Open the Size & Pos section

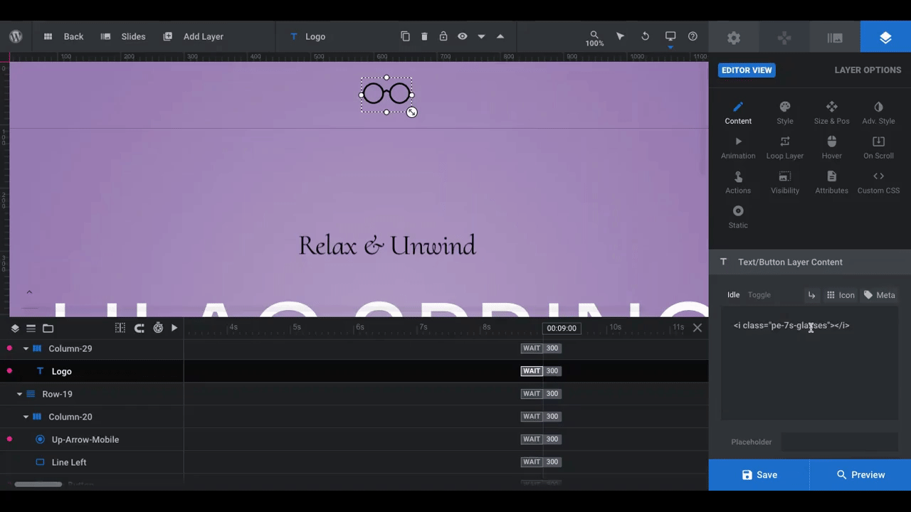(831, 113)
